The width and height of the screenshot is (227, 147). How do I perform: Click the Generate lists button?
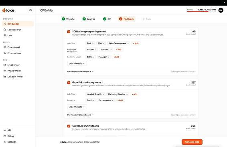[192, 142]
